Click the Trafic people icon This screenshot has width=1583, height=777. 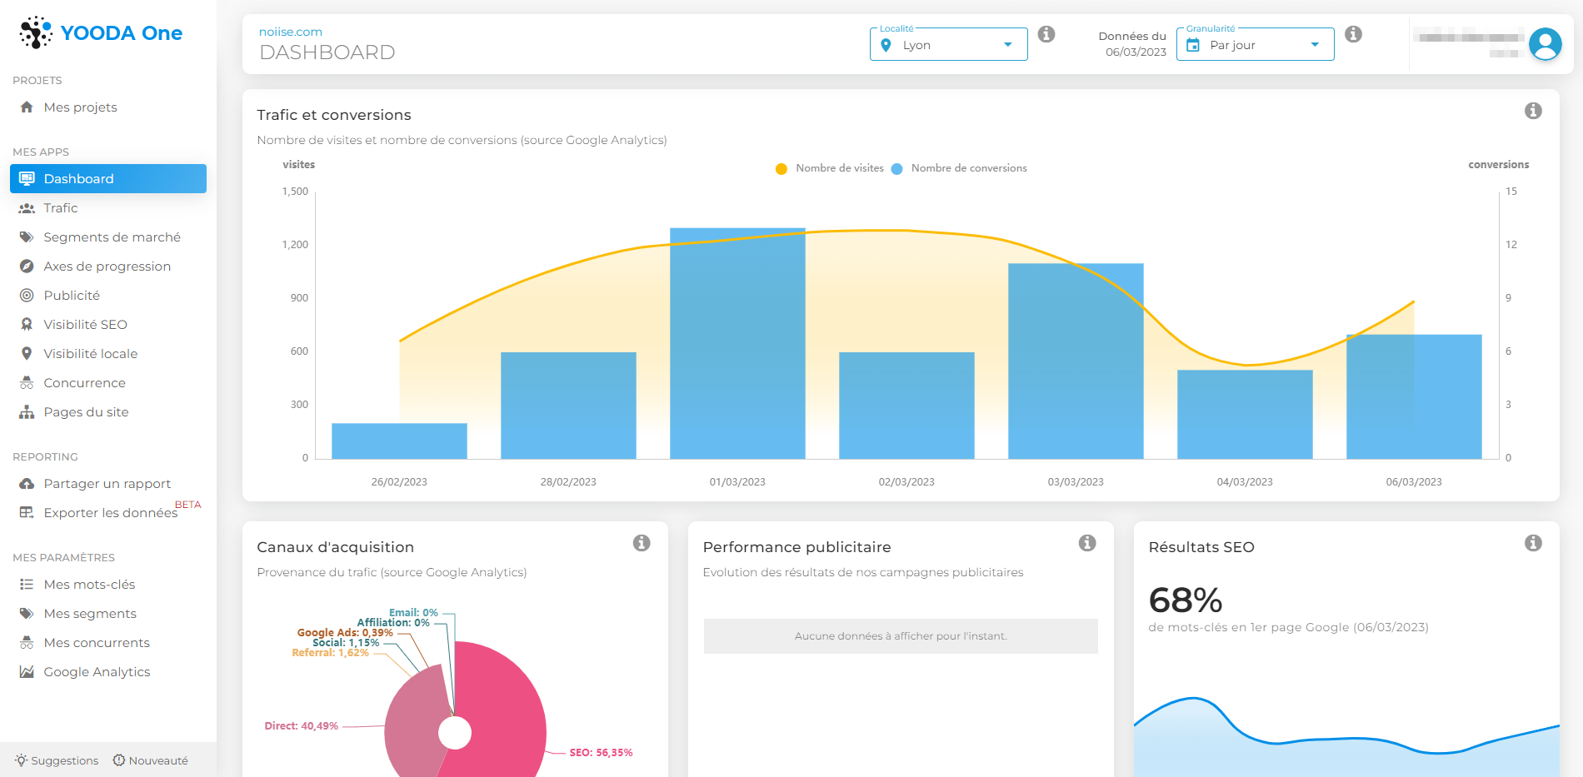point(27,208)
